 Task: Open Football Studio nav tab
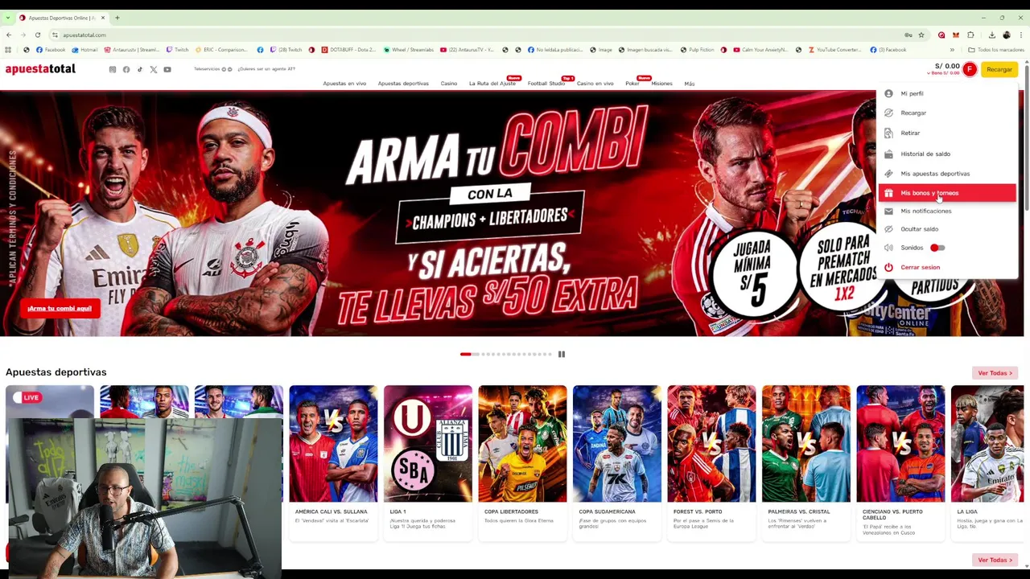point(546,84)
